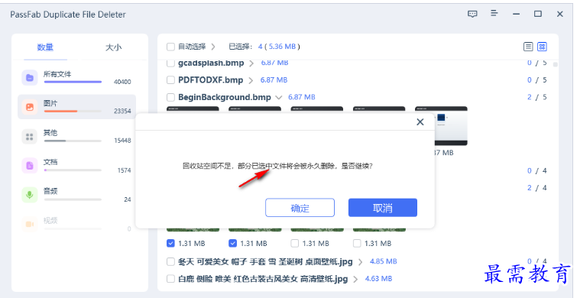Confirm deletion with 确定 button
This screenshot has height=298, width=577.
pyautogui.click(x=300, y=208)
